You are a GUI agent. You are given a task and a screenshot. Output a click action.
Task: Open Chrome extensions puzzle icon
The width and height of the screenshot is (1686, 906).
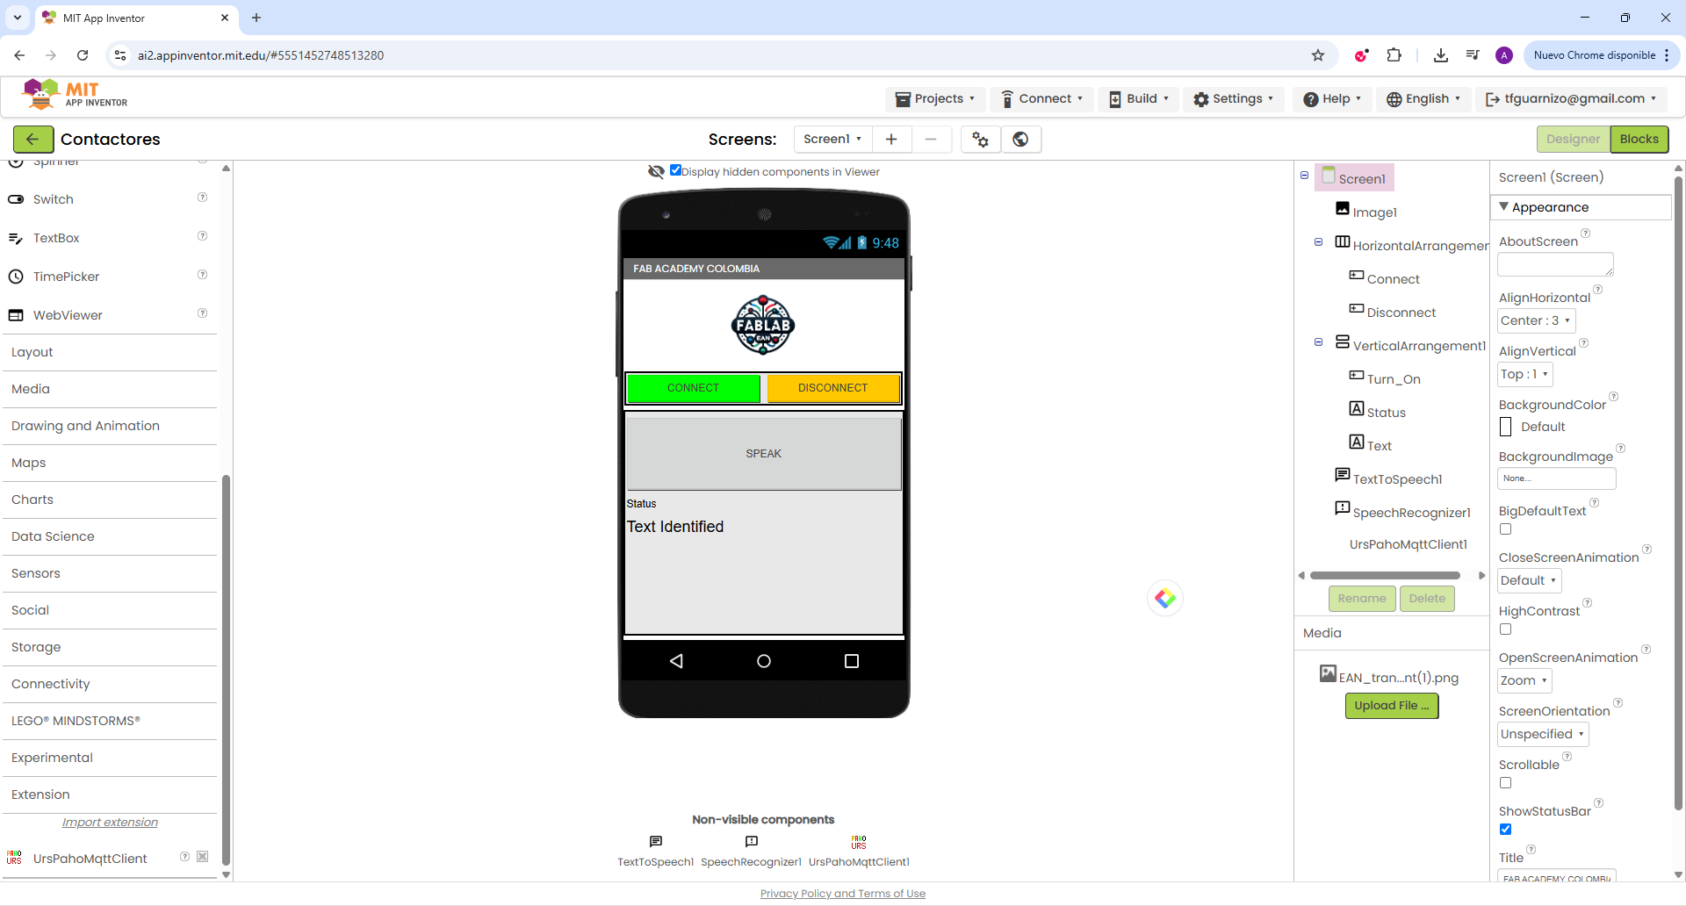(1394, 55)
